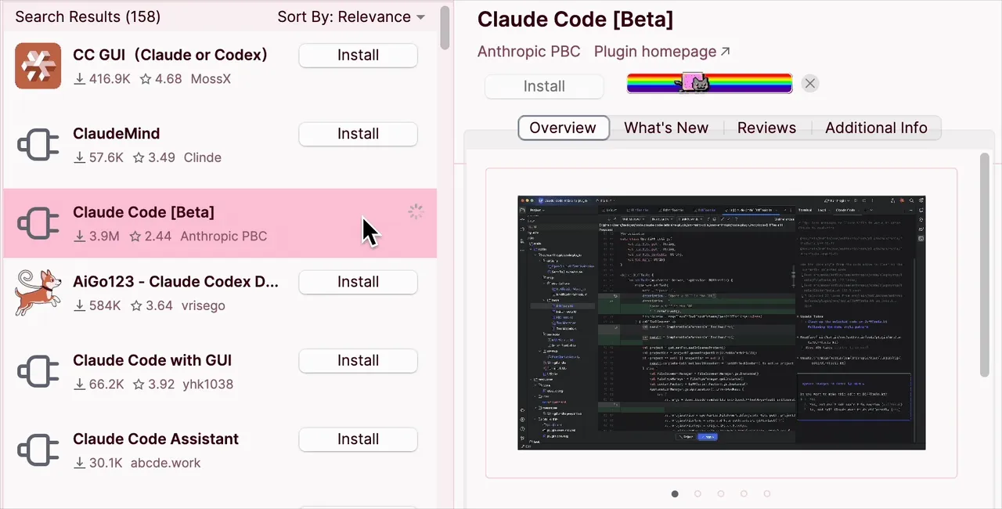This screenshot has height=509, width=1002.
Task: Click the CC GUI plugin logo icon
Action: tap(38, 66)
